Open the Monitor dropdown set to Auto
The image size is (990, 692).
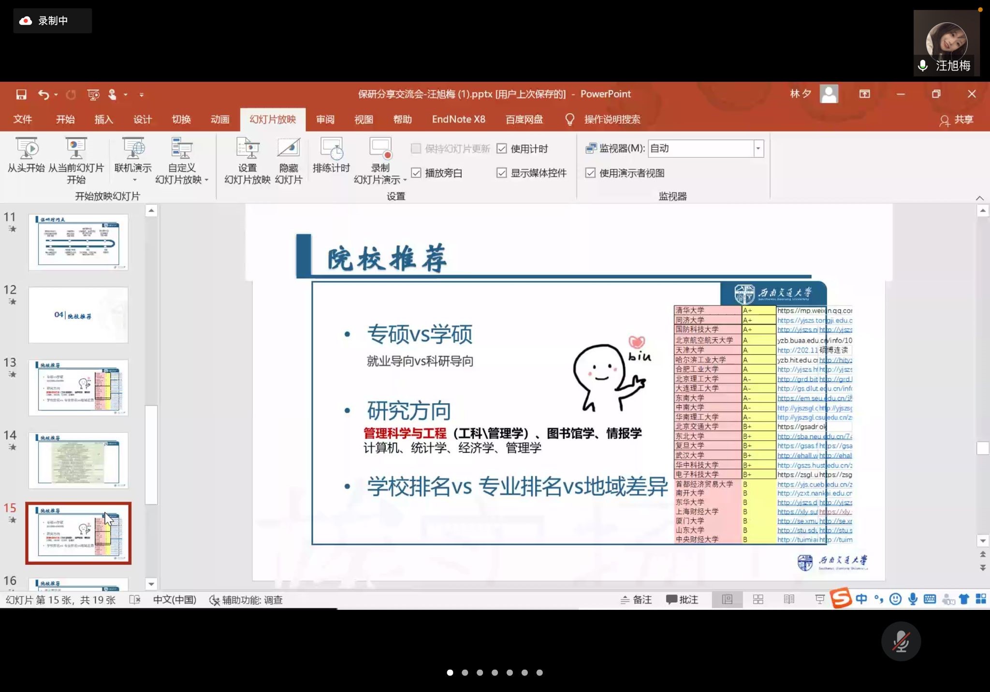click(758, 148)
